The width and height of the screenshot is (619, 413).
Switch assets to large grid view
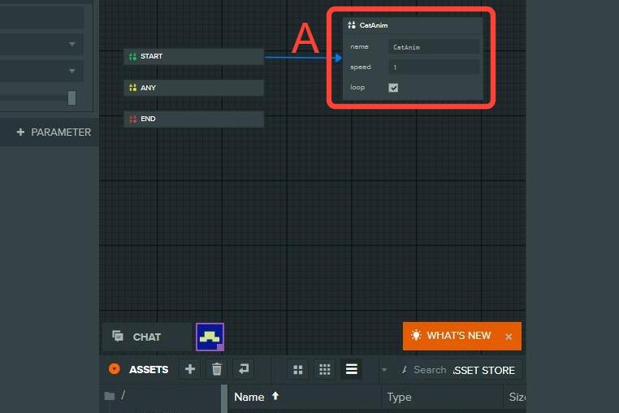point(298,370)
